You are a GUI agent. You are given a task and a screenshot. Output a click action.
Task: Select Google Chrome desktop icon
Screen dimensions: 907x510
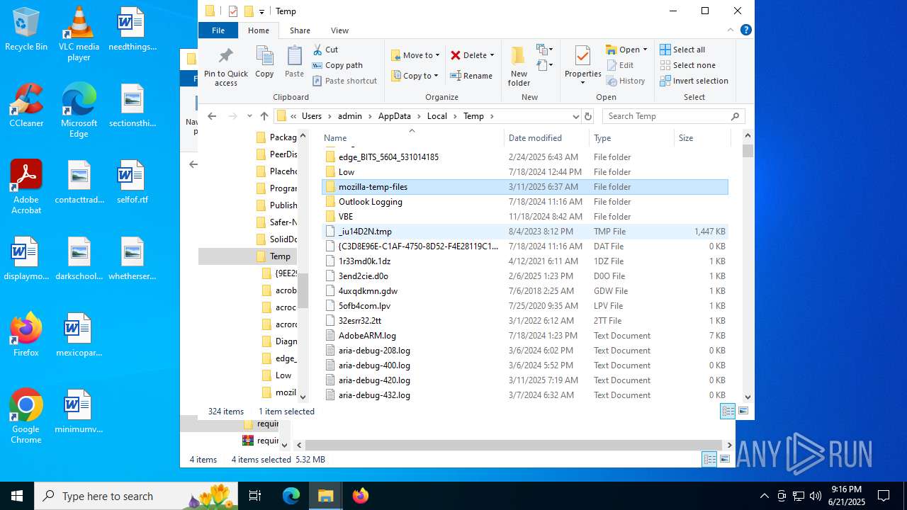pos(26,416)
